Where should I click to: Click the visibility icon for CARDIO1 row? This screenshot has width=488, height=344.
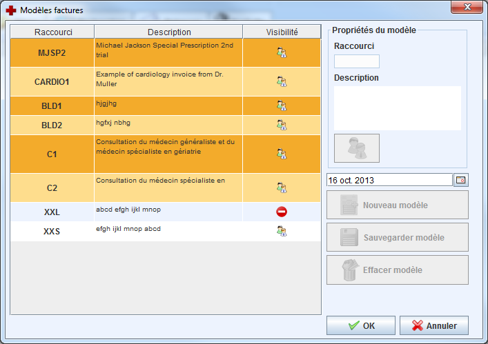[282, 81]
